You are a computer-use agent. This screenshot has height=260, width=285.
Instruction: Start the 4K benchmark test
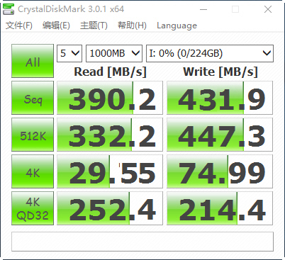pos(33,171)
